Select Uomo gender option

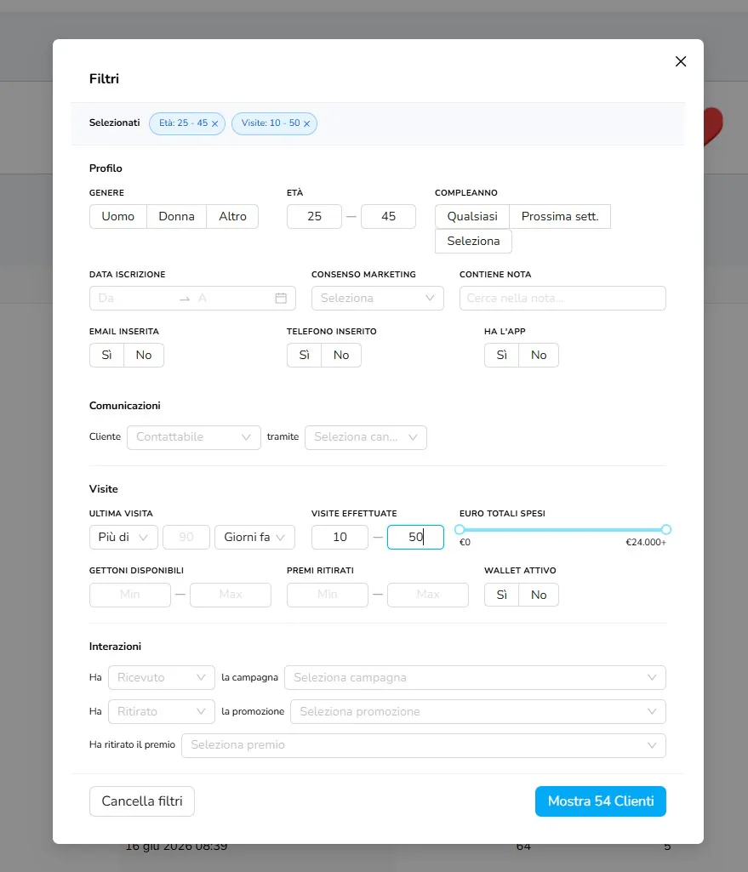coord(118,216)
